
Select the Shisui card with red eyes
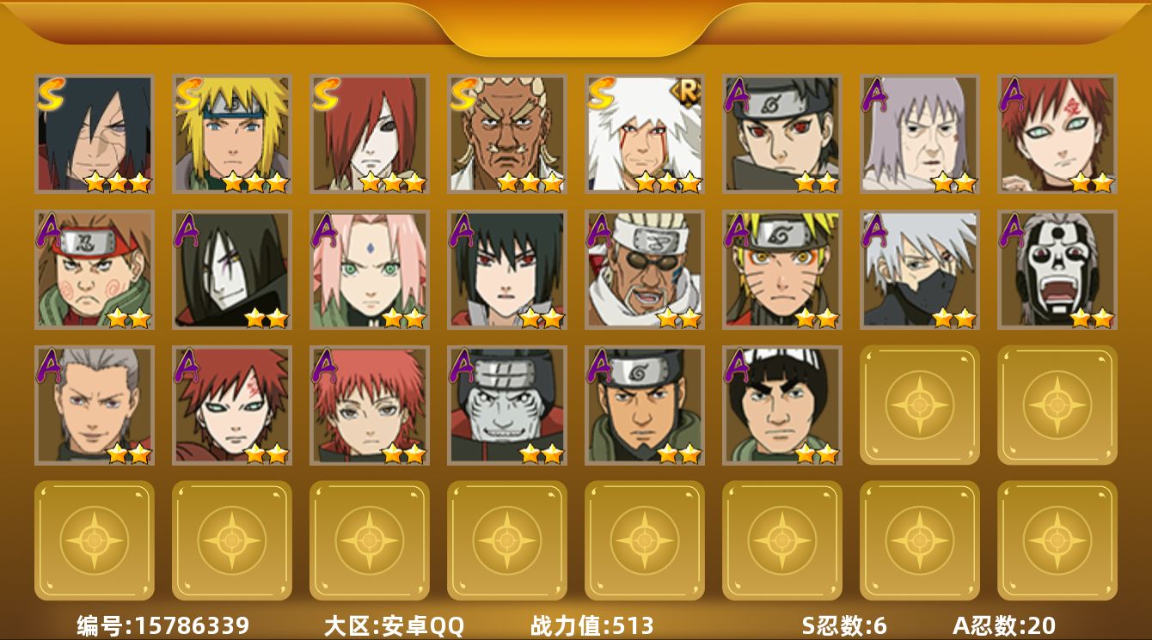click(782, 133)
